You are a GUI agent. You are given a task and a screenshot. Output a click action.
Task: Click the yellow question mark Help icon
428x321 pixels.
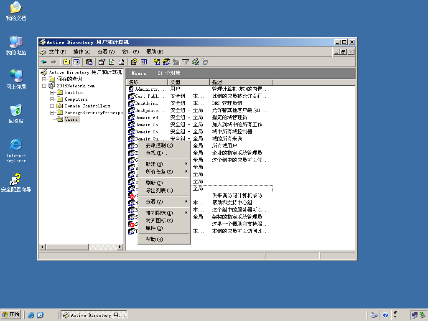(134, 62)
